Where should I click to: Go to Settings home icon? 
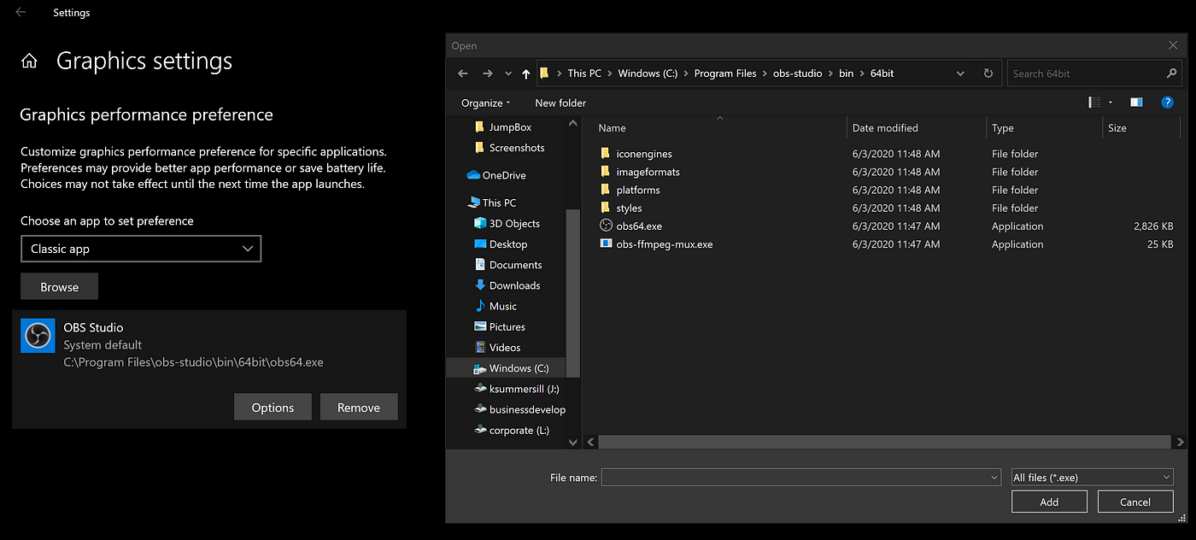tap(30, 62)
